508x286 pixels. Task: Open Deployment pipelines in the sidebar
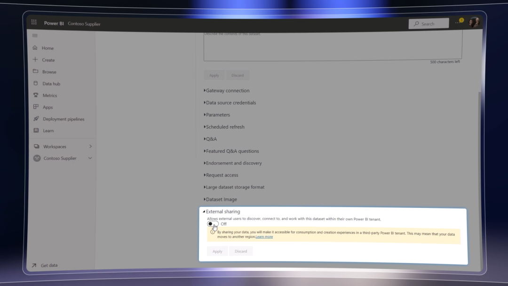63,119
